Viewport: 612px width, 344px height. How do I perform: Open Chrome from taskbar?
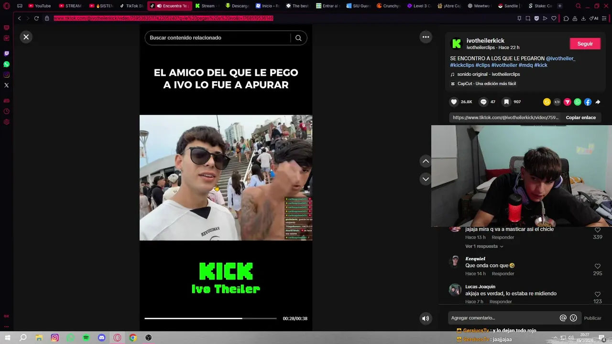tap(133, 338)
